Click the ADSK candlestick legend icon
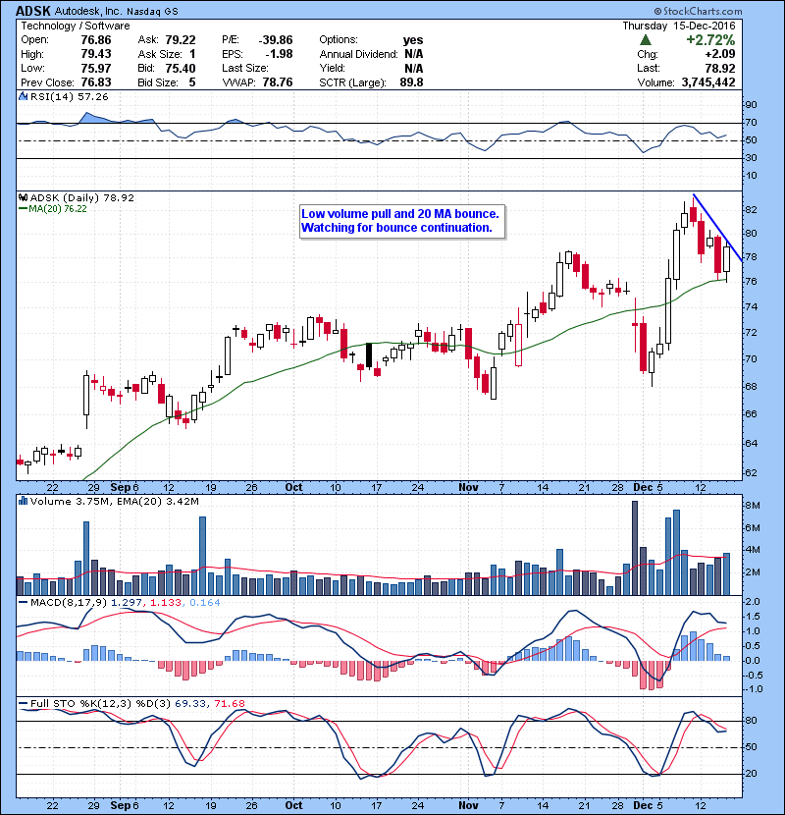 [23, 197]
